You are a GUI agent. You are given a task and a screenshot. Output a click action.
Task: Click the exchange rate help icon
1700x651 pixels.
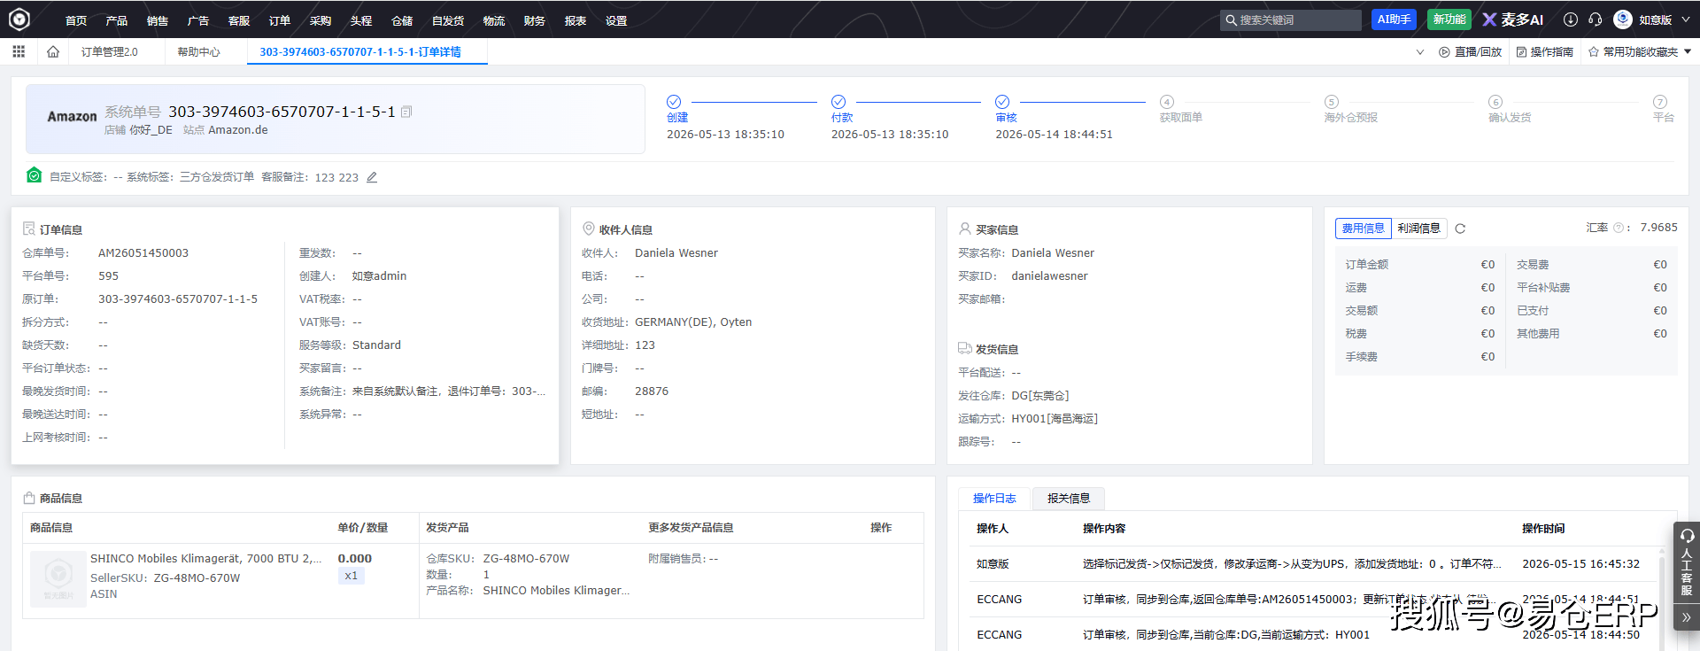(x=1619, y=228)
